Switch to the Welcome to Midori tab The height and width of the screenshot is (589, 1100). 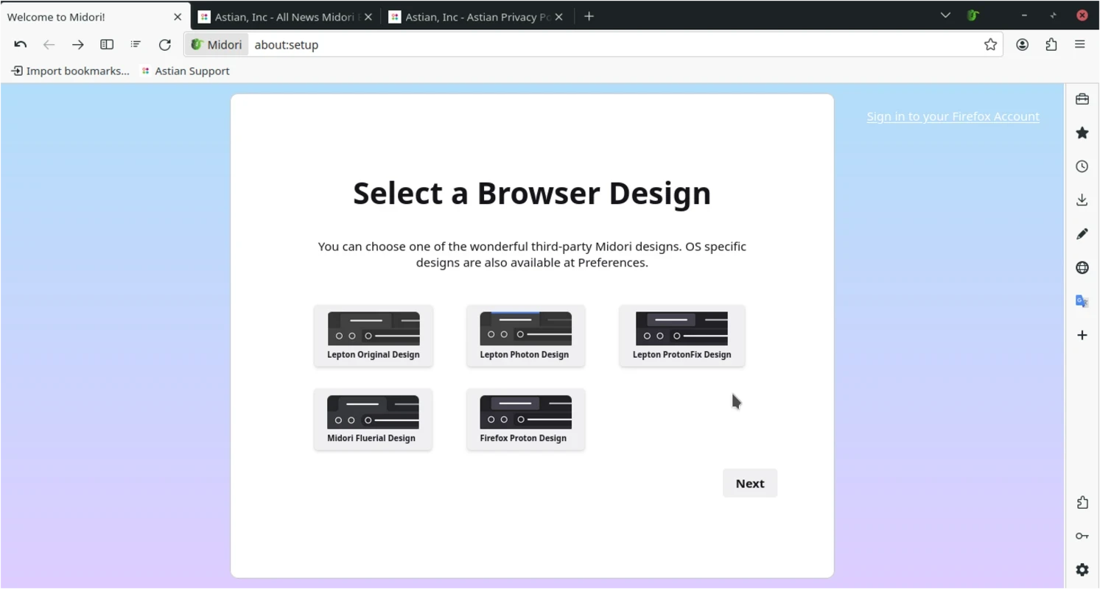pos(96,16)
